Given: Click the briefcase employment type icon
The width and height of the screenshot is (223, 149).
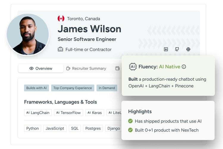Looking at the screenshot, I should click(x=60, y=49).
